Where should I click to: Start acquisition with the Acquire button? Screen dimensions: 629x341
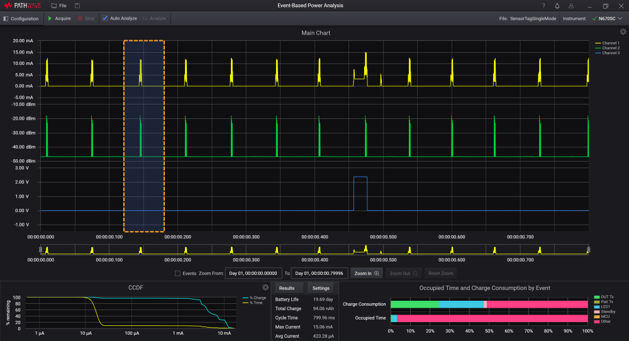pyautogui.click(x=58, y=18)
